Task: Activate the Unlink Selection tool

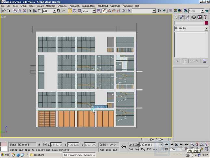Action: pyautogui.click(x=20, y=11)
